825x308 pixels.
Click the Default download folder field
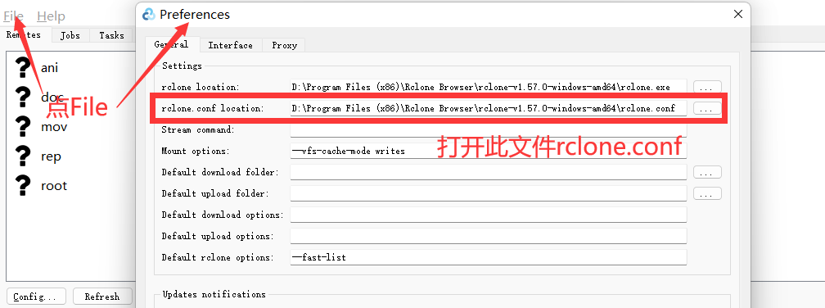489,172
